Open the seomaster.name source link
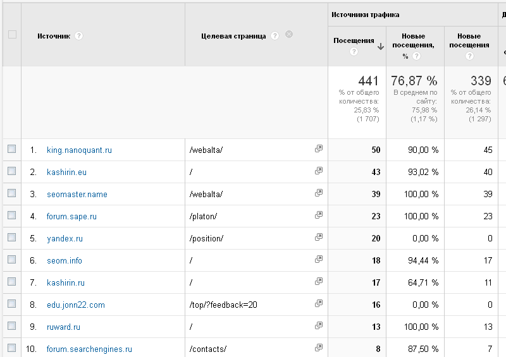The width and height of the screenshot is (506, 357). (77, 194)
